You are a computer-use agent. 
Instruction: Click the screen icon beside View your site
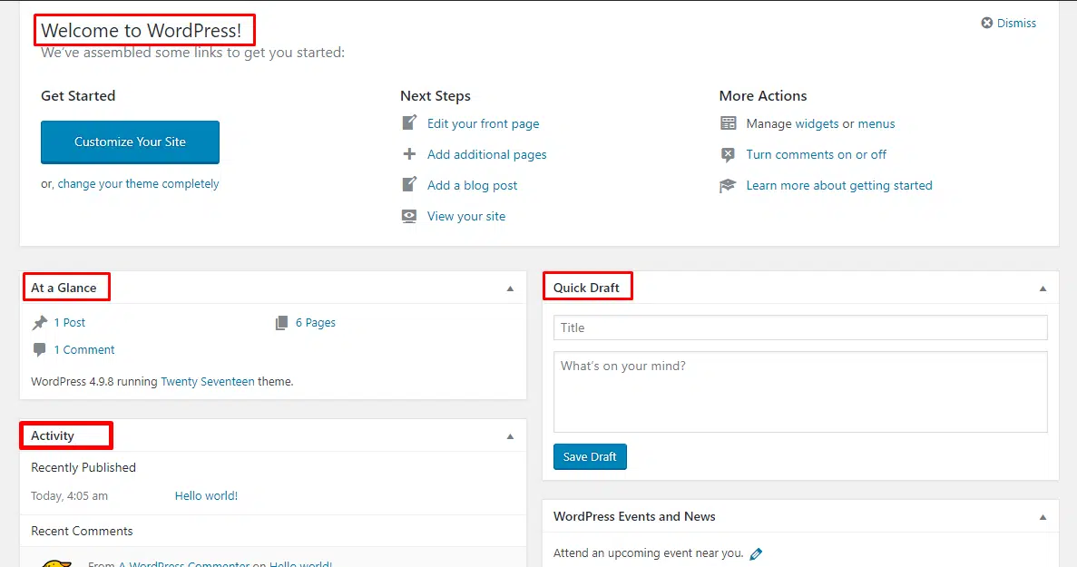pos(409,216)
